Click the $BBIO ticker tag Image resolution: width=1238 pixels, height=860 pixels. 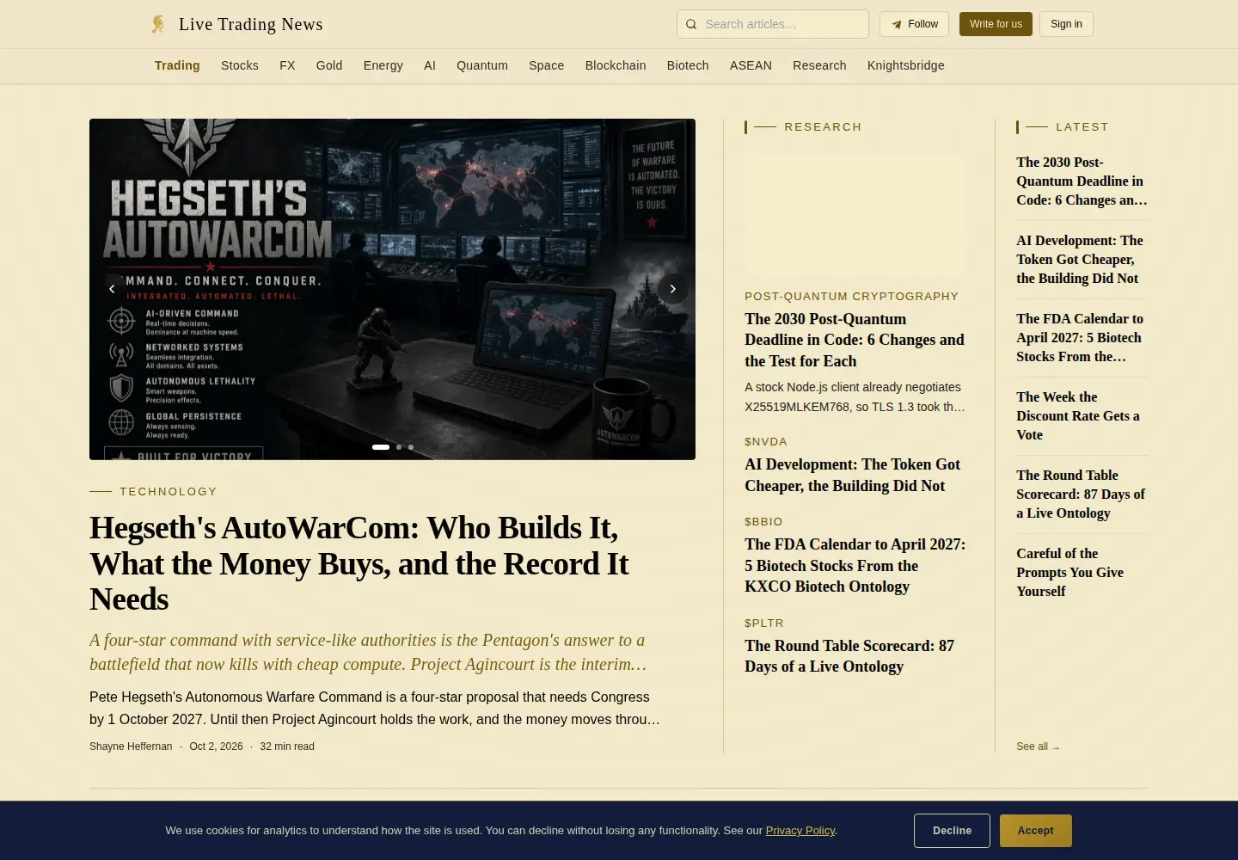[x=763, y=521]
